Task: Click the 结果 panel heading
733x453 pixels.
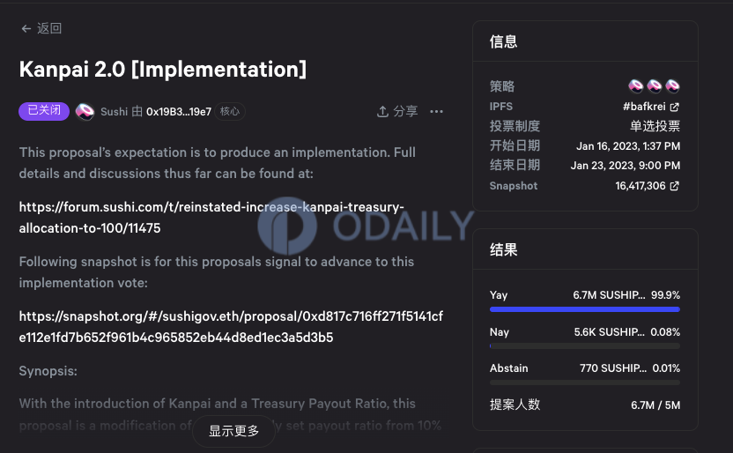Action: [503, 249]
